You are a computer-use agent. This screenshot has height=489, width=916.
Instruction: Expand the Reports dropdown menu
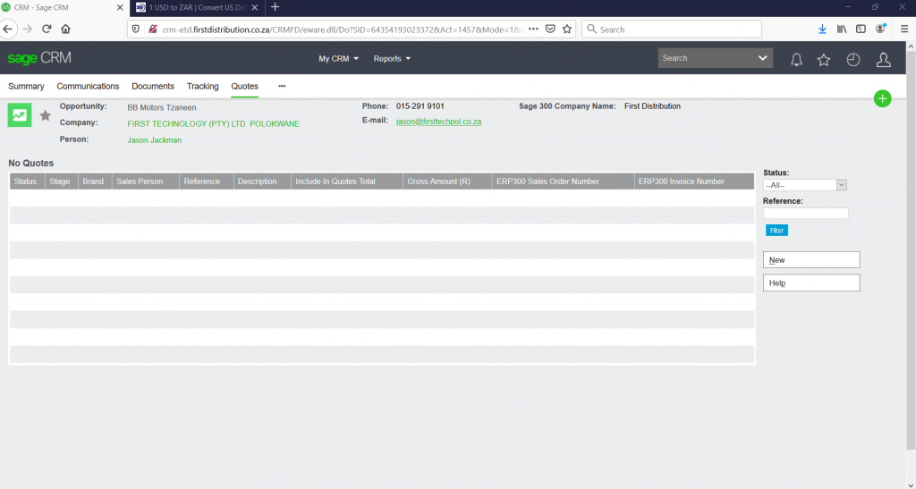tap(392, 59)
